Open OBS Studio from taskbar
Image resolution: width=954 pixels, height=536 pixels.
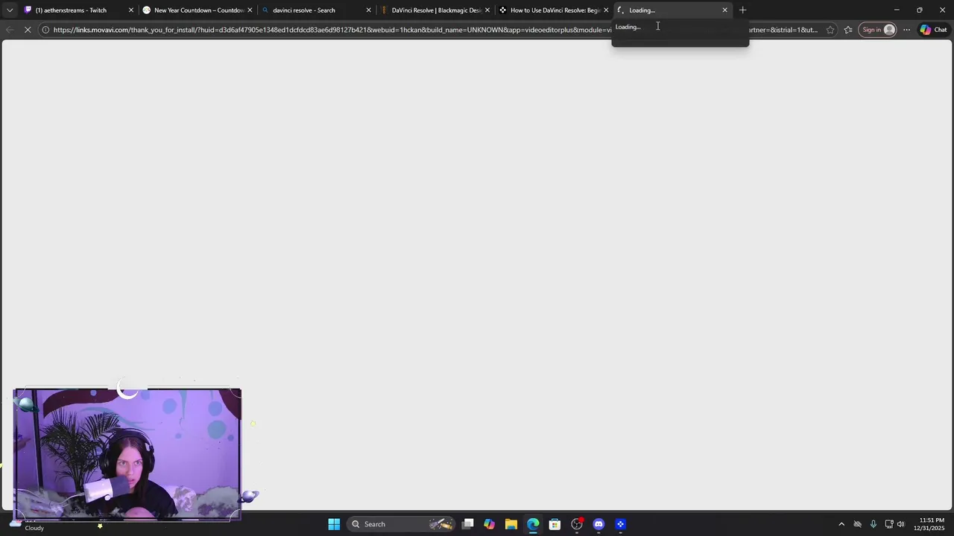[x=577, y=524]
